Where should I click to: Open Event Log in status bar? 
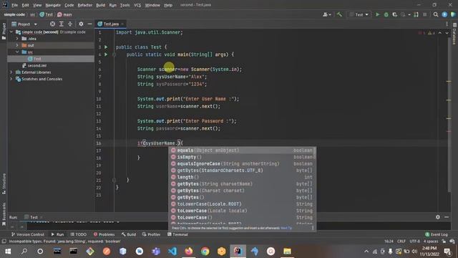coord(437,234)
